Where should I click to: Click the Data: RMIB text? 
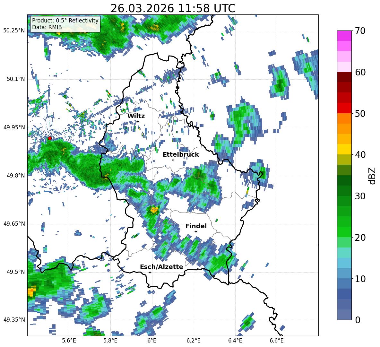[x=47, y=27]
